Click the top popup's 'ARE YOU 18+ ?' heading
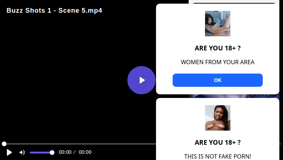This screenshot has height=160, width=283. (x=217, y=48)
